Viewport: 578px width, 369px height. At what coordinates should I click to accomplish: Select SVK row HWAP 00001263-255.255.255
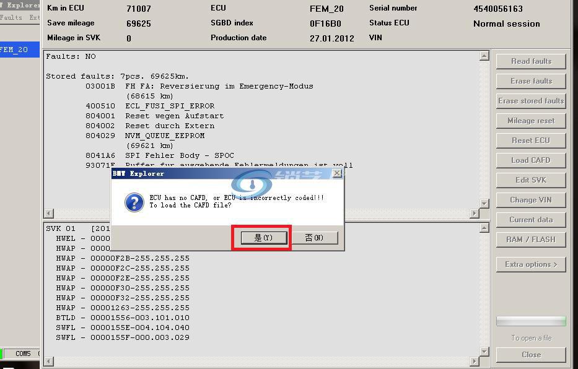pyautogui.click(x=123, y=308)
